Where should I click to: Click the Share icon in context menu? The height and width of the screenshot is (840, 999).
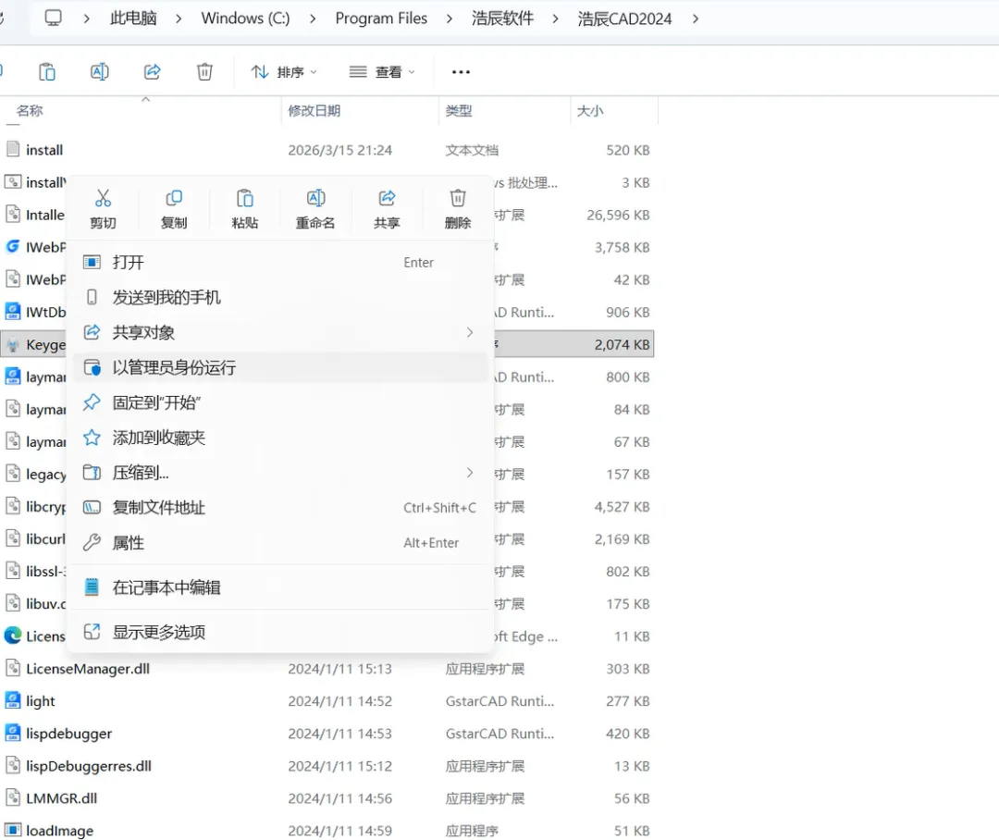coord(387,199)
